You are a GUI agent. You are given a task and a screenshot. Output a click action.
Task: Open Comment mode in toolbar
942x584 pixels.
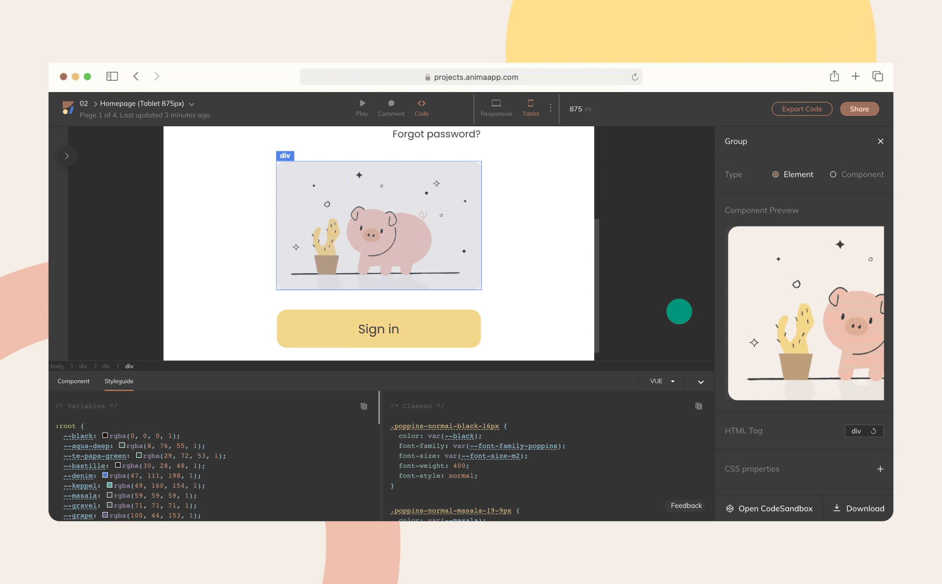[x=391, y=104]
